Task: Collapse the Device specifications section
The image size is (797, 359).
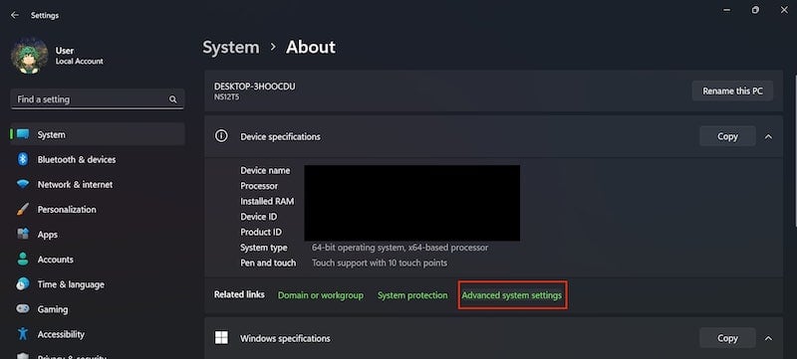Action: 768,136
